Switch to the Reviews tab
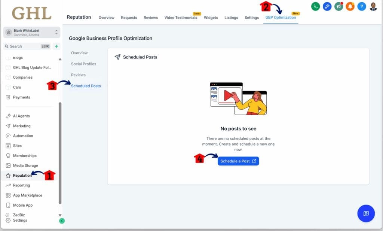 coord(150,17)
